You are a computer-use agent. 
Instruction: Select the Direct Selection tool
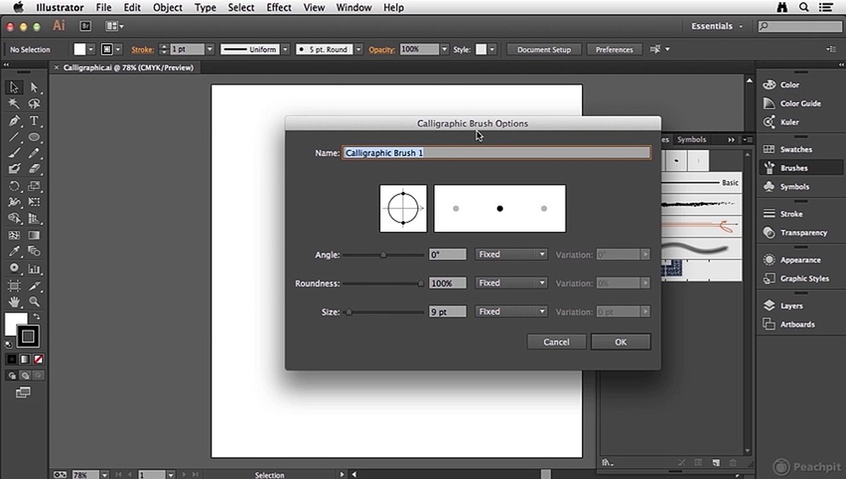point(34,87)
